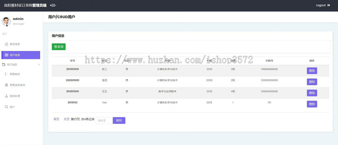Delete user 王五 with 删除 button
Screen dimensions: 338x145
pos(312,93)
